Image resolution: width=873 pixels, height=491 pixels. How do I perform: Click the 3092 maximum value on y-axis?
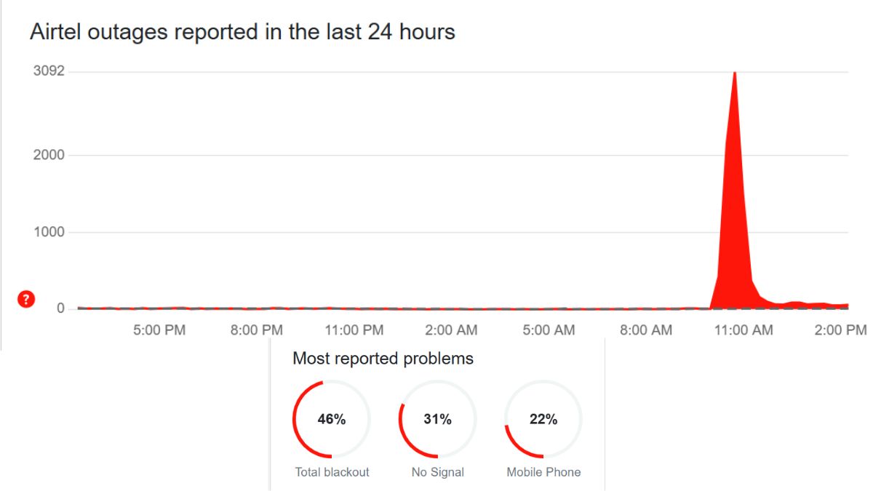49,71
